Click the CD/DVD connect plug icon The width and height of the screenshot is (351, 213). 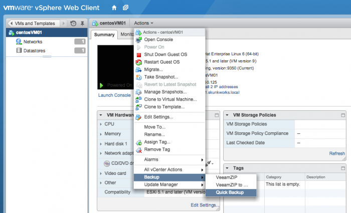click(208, 163)
